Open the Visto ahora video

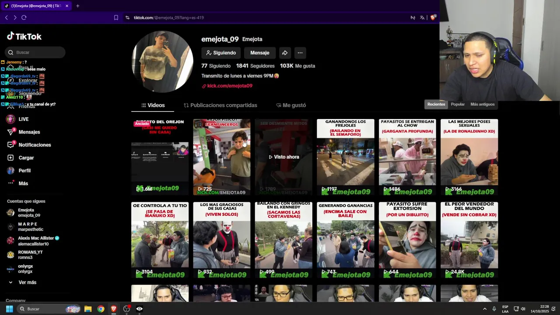(283, 157)
